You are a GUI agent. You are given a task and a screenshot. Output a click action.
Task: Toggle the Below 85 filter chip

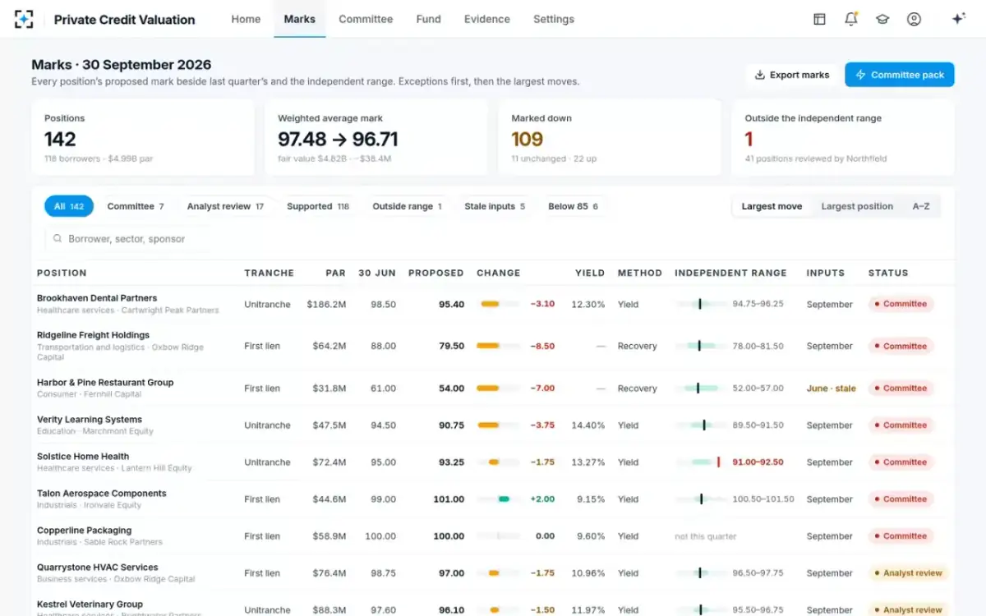(x=574, y=206)
